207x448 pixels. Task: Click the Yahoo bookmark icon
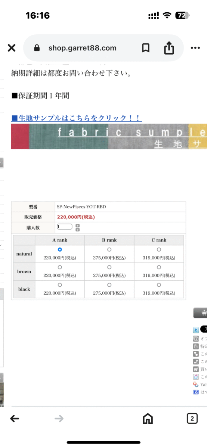(196, 384)
